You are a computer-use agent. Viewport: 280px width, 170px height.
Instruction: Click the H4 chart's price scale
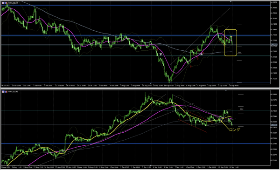[275, 42]
